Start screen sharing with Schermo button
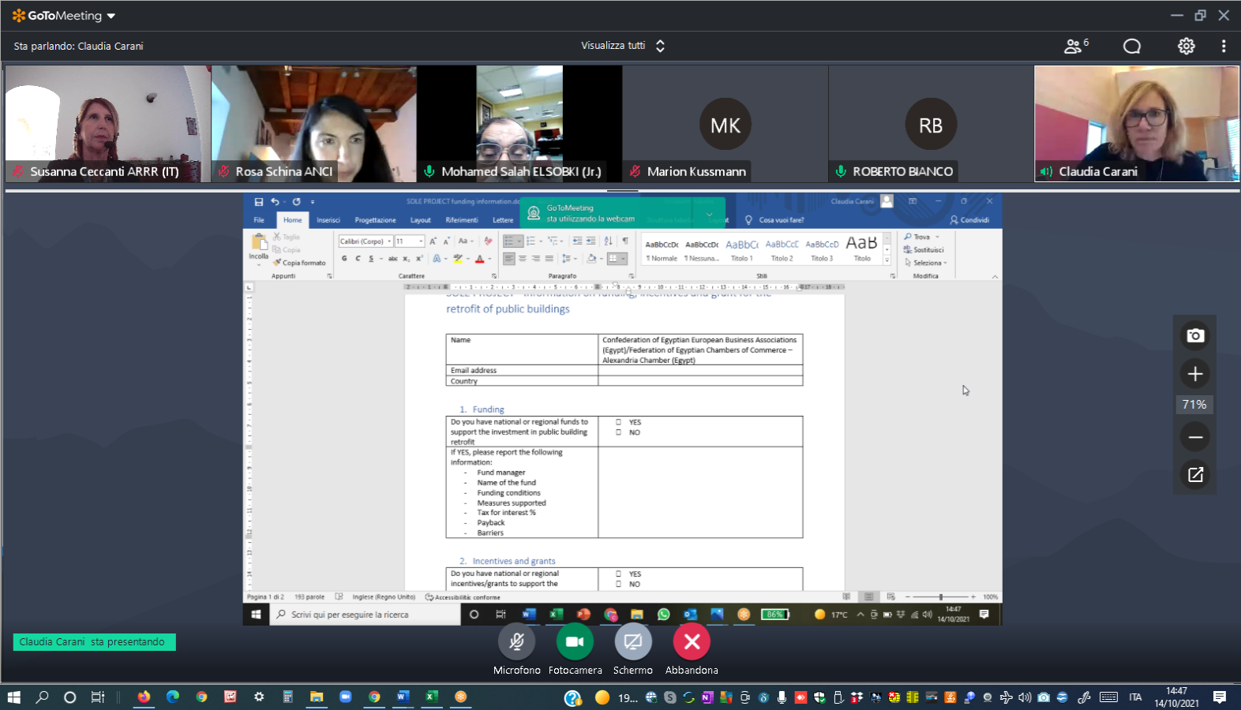This screenshot has width=1241, height=710. click(x=633, y=642)
